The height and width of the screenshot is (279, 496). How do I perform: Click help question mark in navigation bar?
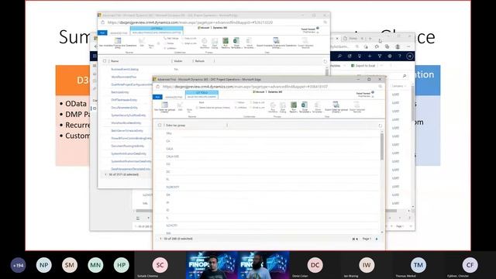(x=400, y=56)
